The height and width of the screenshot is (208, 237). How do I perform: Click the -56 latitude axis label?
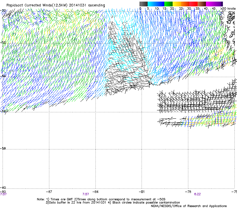3,111
